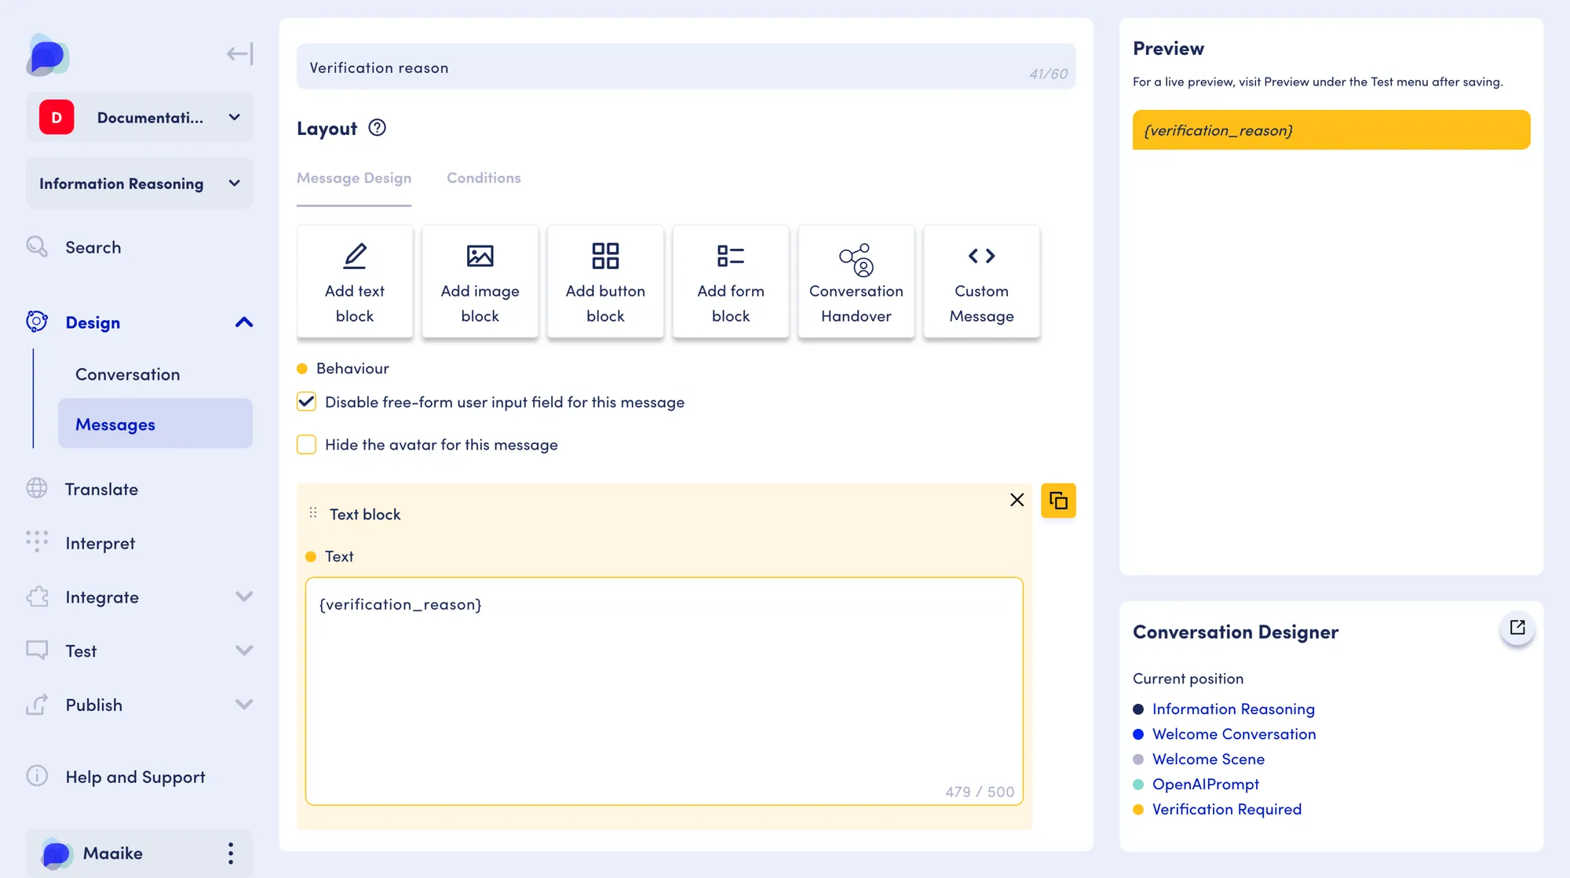Click the app logo in the sidebar

click(48, 55)
